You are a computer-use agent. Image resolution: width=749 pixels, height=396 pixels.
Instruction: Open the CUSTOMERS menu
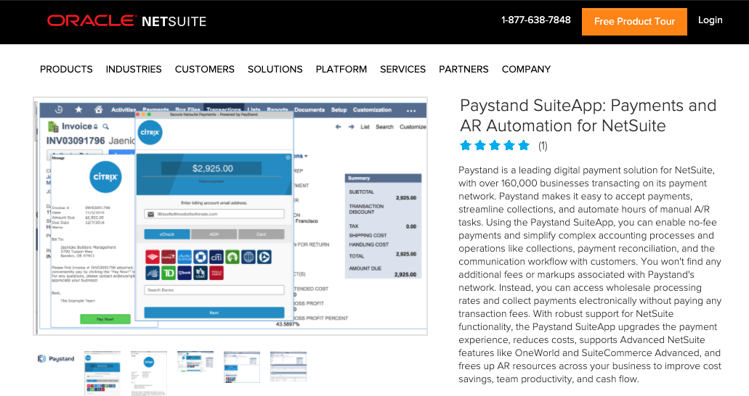204,69
